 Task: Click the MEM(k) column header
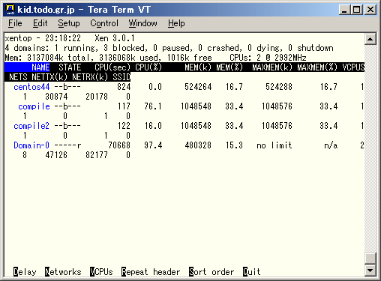[x=198, y=67]
